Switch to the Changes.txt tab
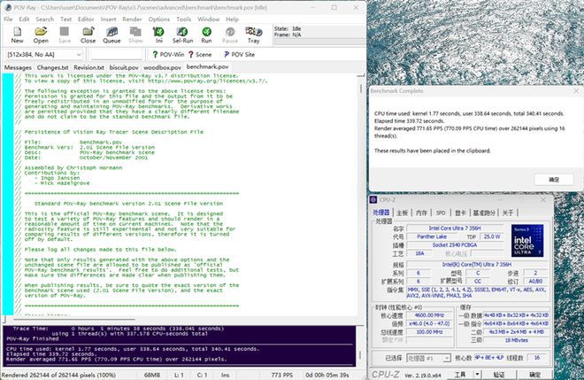Viewport: 584px width, 380px height. pyautogui.click(x=52, y=67)
